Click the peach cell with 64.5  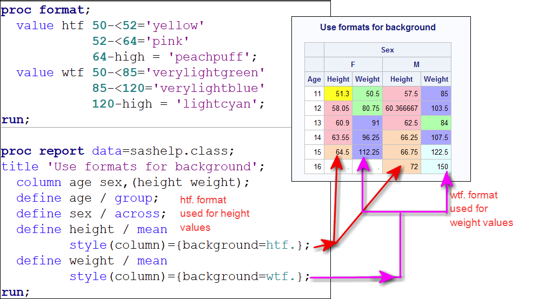tap(338, 152)
